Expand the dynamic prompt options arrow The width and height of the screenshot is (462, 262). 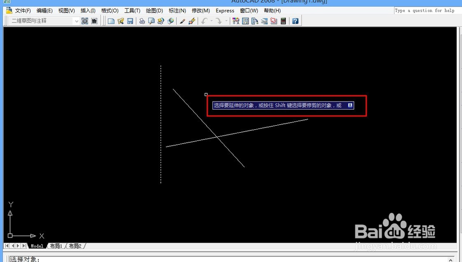[350, 105]
